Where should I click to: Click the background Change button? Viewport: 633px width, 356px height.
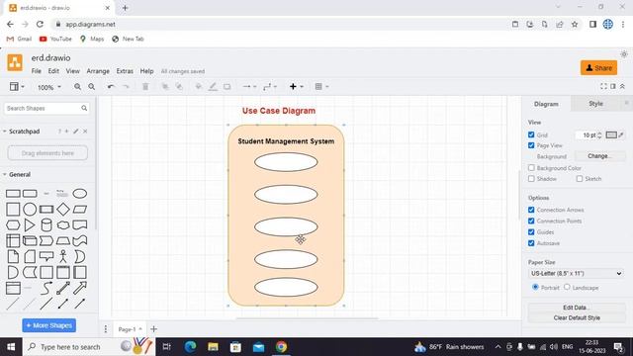[600, 156]
